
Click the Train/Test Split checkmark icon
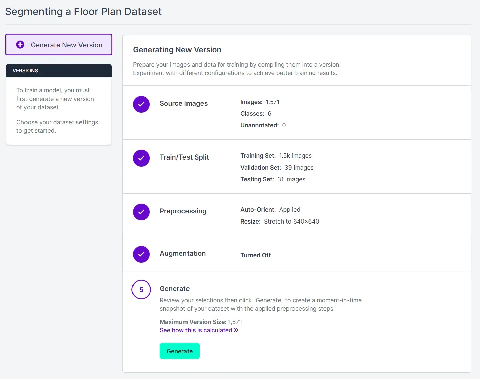tap(141, 158)
